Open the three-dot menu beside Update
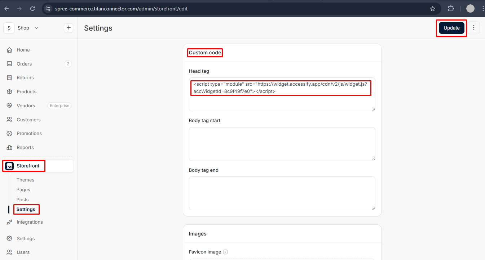This screenshot has height=260, width=485. tap(473, 28)
